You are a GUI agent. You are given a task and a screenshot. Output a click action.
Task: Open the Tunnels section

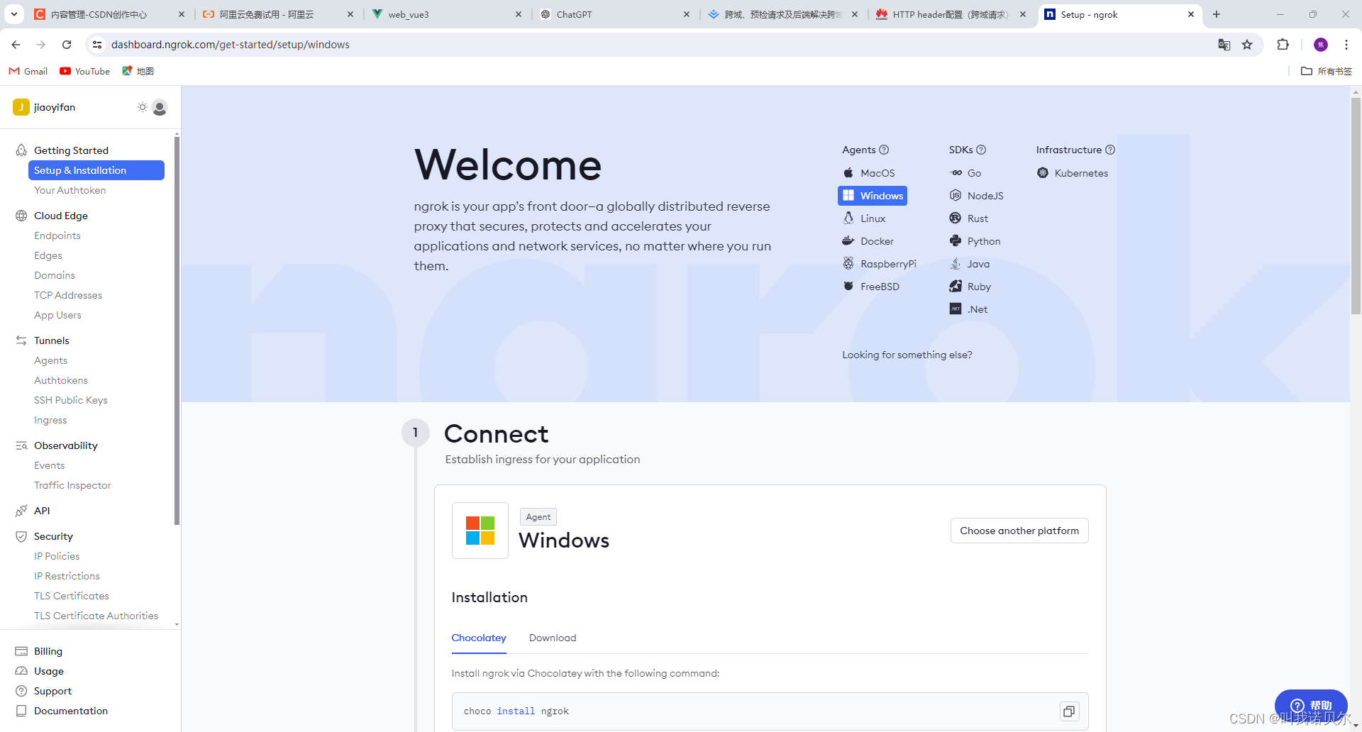click(51, 340)
